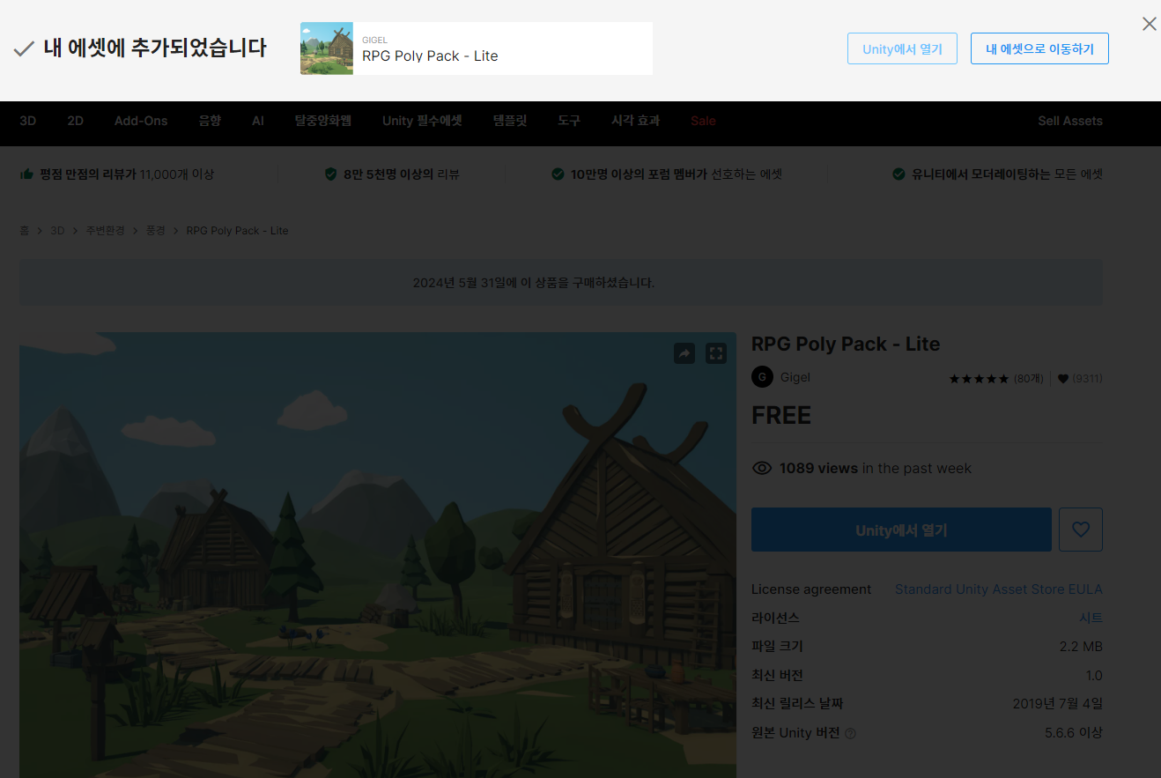
Task: Open the (80개) reviews count
Action: pos(1028,379)
